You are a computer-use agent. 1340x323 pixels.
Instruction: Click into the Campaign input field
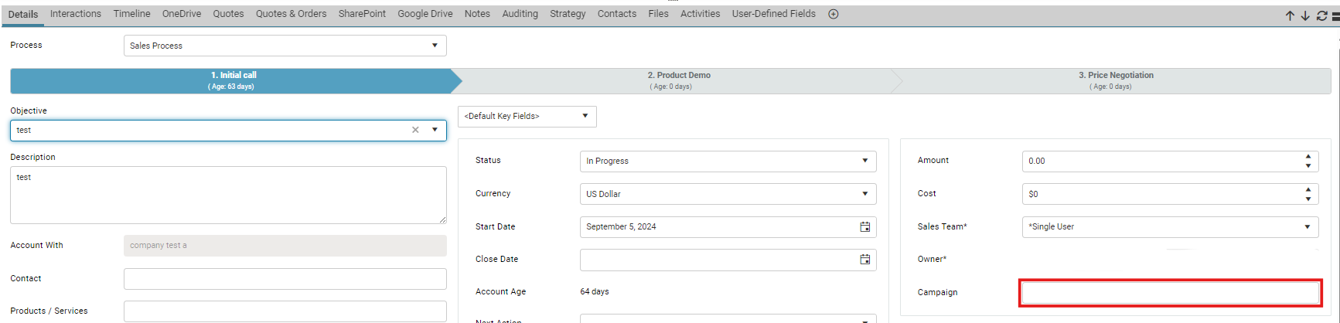[1171, 293]
